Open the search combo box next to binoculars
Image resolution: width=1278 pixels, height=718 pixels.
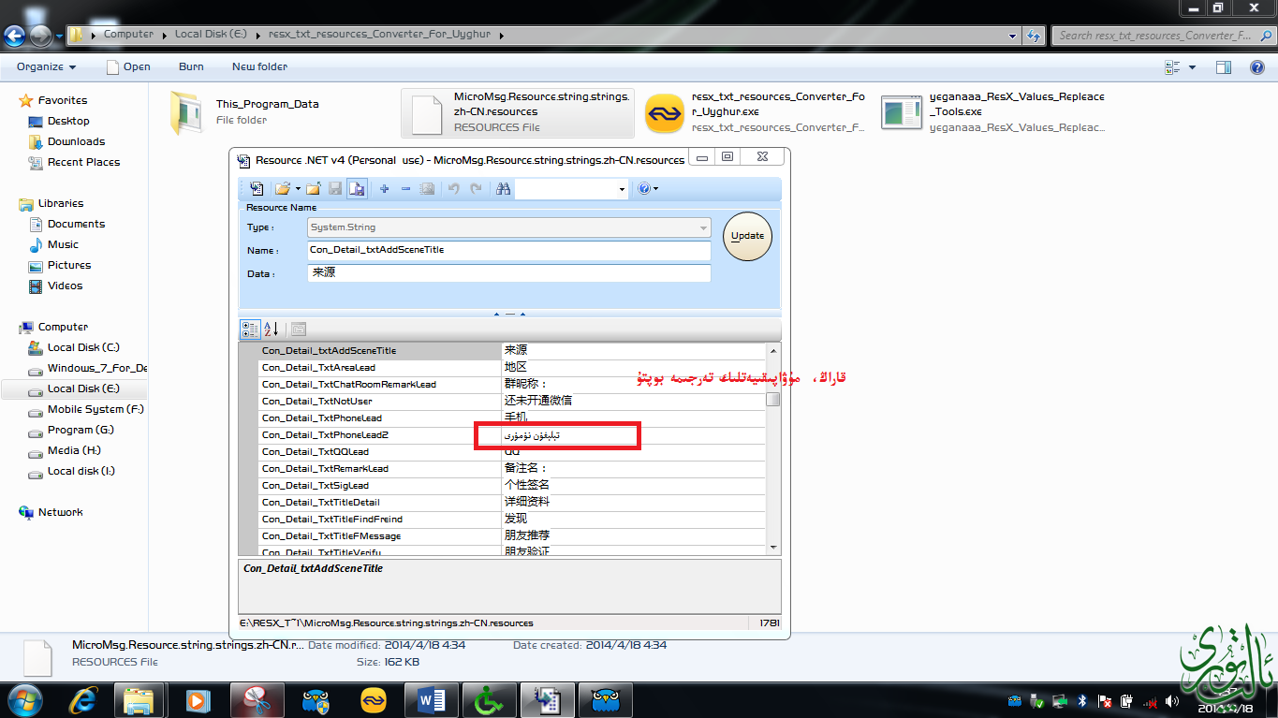pyautogui.click(x=571, y=188)
